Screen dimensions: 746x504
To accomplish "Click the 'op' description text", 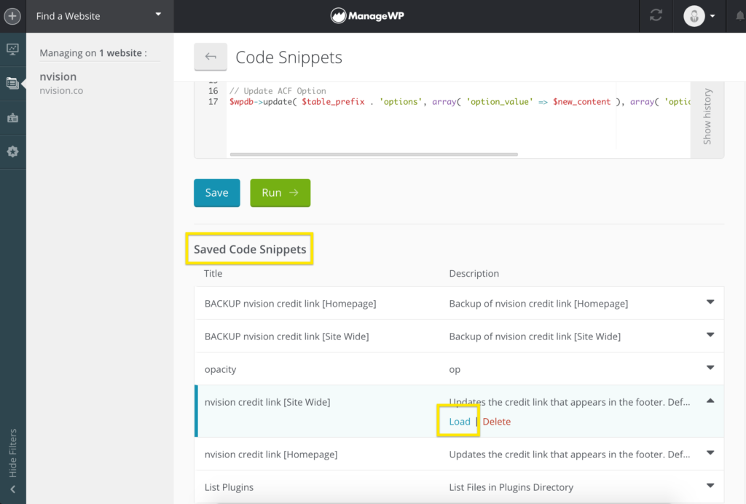I will point(455,369).
